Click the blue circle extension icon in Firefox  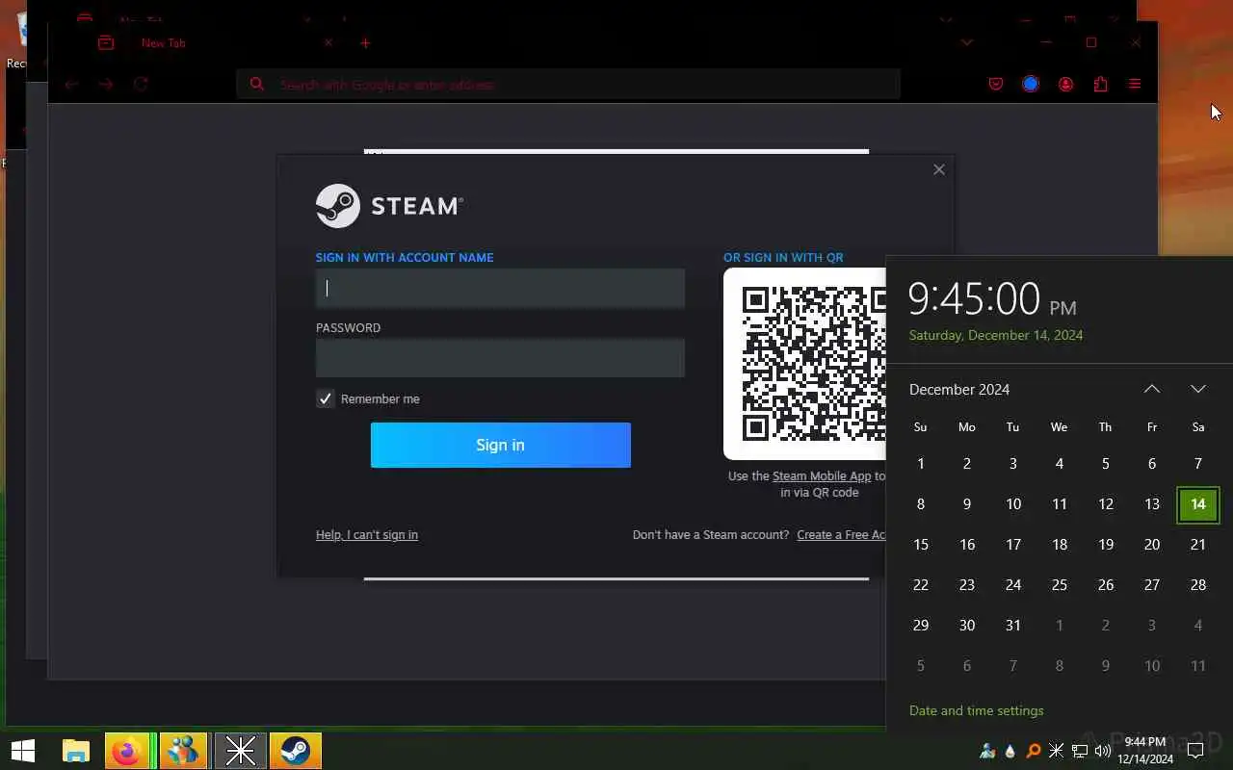pos(1031,85)
